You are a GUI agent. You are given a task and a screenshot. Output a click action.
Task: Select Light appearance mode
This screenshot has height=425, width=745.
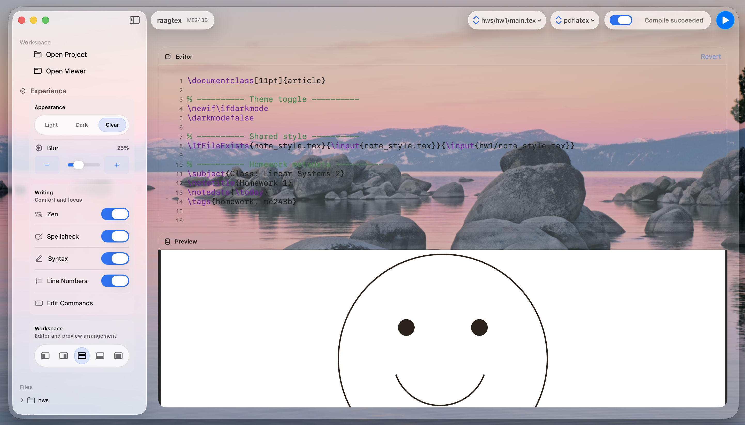pos(51,125)
